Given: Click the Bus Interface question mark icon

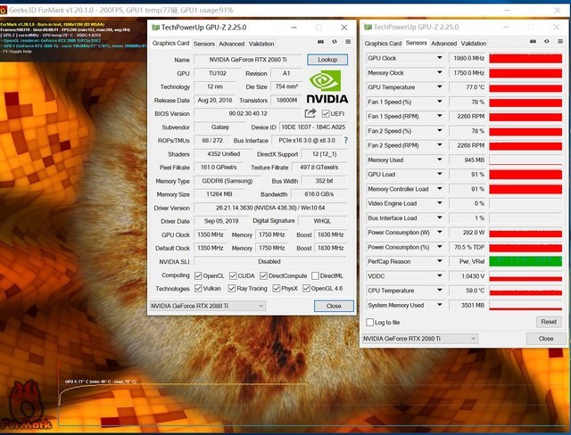Looking at the screenshot, I should (345, 140).
